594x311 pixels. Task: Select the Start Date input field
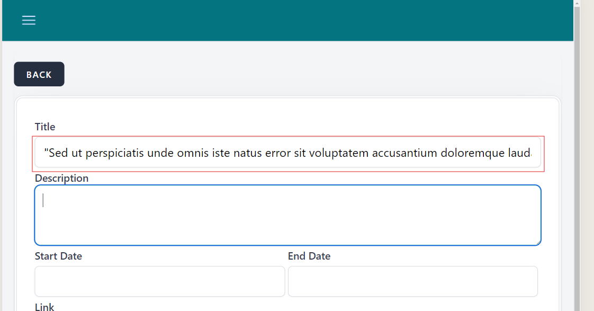(x=159, y=281)
